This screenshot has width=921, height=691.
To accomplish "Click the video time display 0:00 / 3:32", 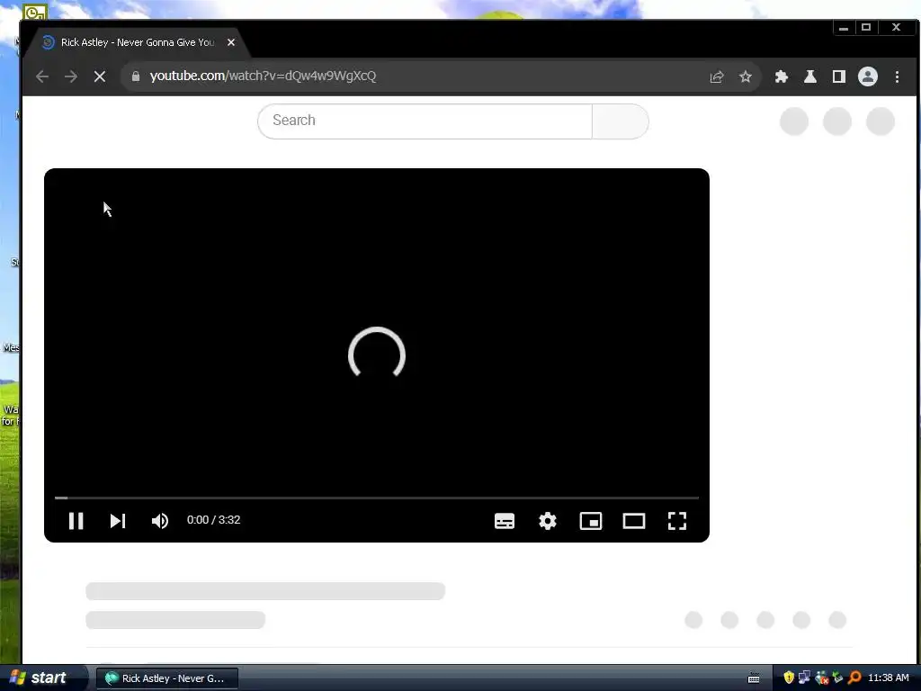I will tap(213, 520).
